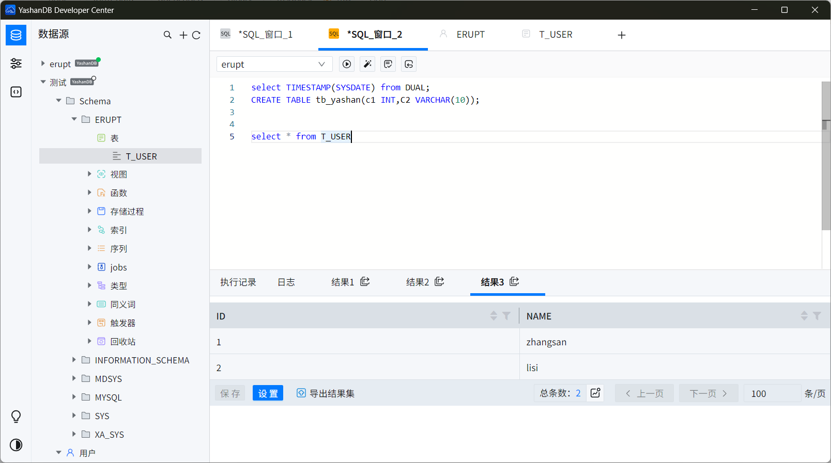Click the 触发器 trigger icon in tree

(101, 323)
